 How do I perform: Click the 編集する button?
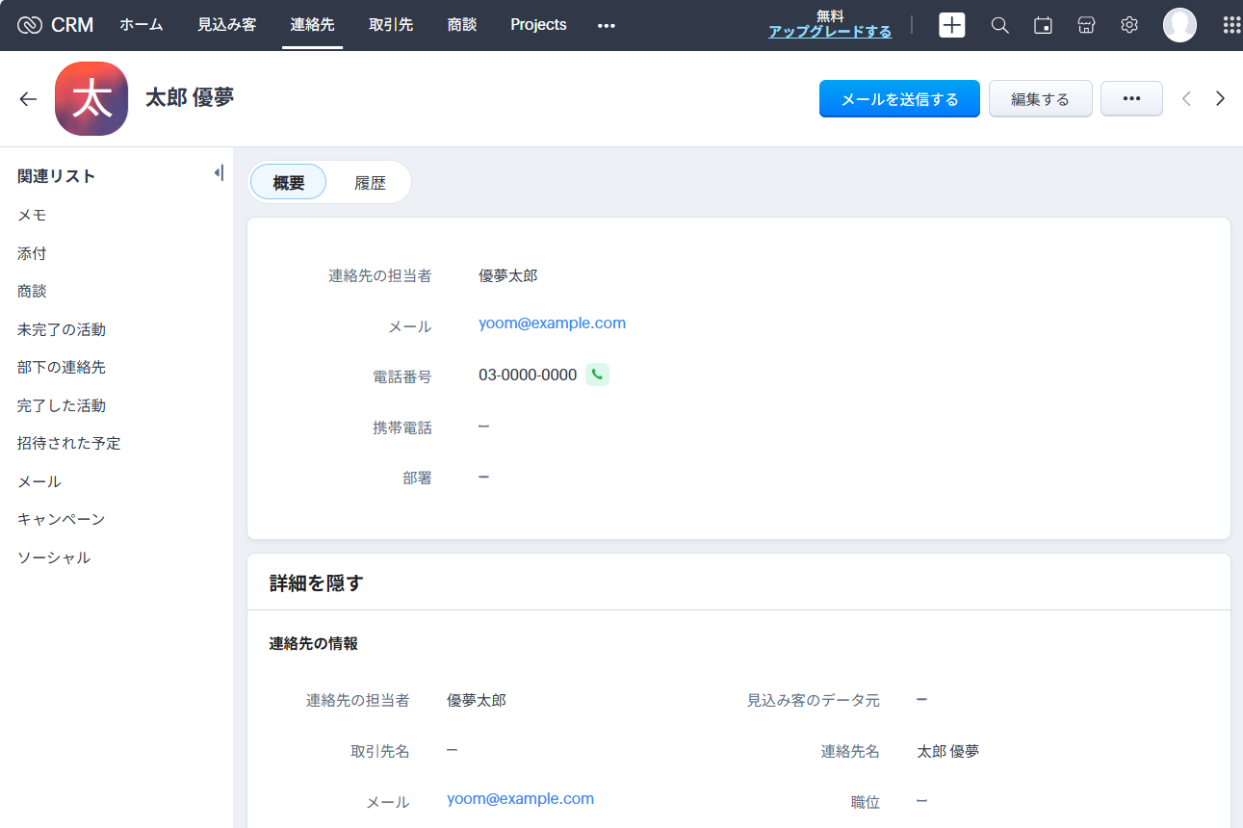[x=1040, y=98]
